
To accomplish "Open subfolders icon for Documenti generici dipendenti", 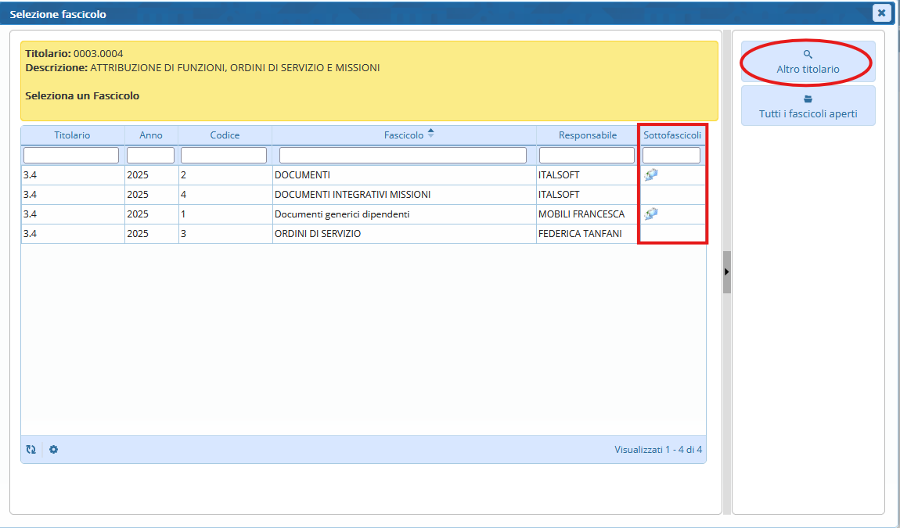I will 650,214.
